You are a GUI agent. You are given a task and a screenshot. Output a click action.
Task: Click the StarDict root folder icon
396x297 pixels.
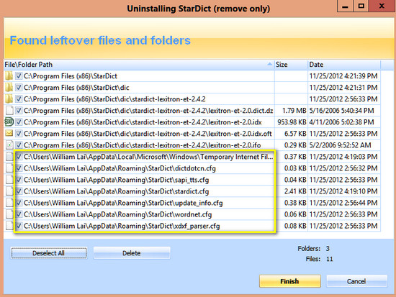9,76
